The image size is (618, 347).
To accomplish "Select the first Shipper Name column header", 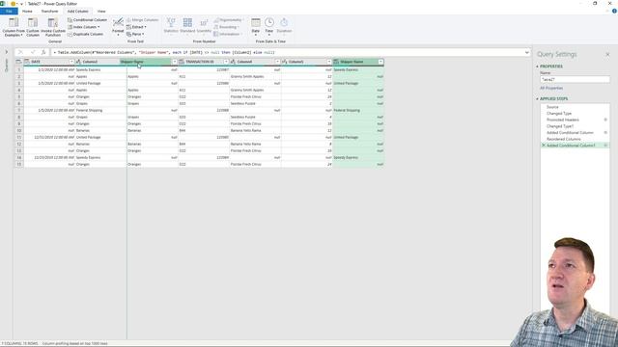I will (145, 62).
